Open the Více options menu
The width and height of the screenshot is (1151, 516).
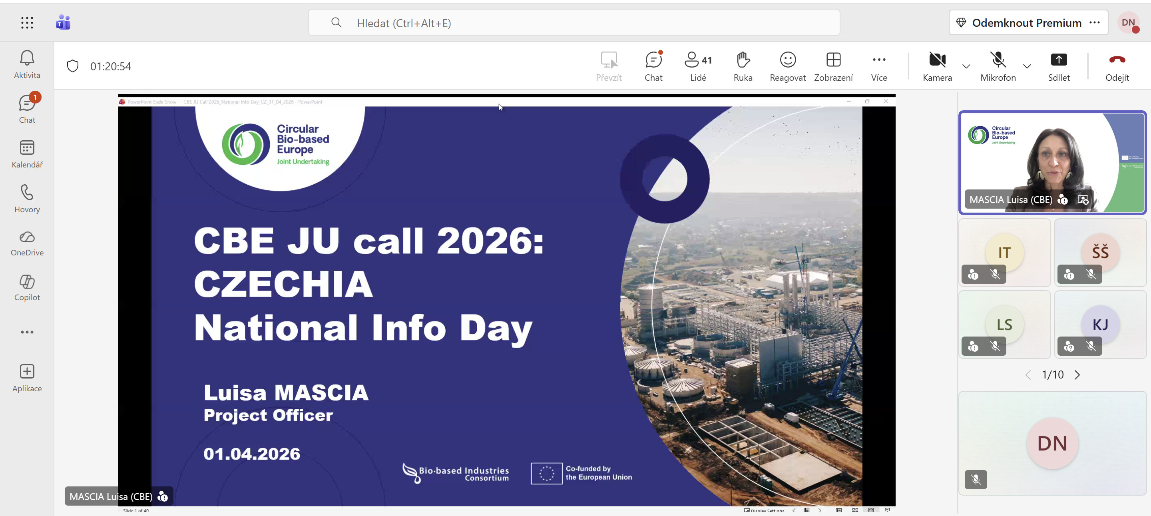coord(878,66)
